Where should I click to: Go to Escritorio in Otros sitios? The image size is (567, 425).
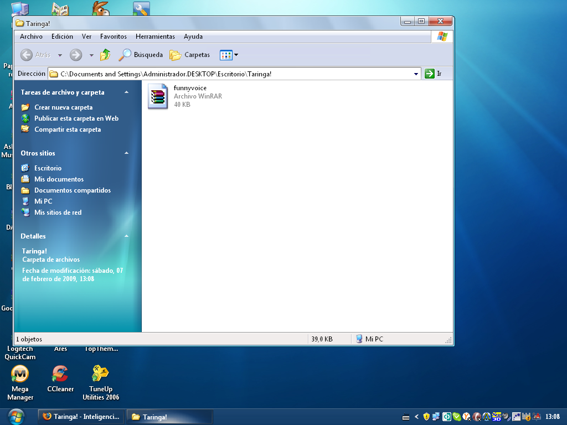point(48,168)
